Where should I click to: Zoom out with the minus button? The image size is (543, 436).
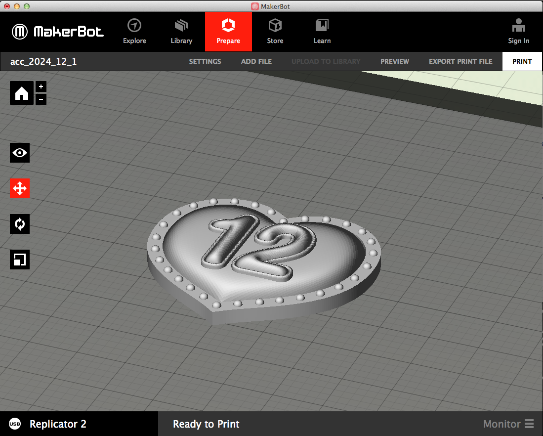click(41, 99)
